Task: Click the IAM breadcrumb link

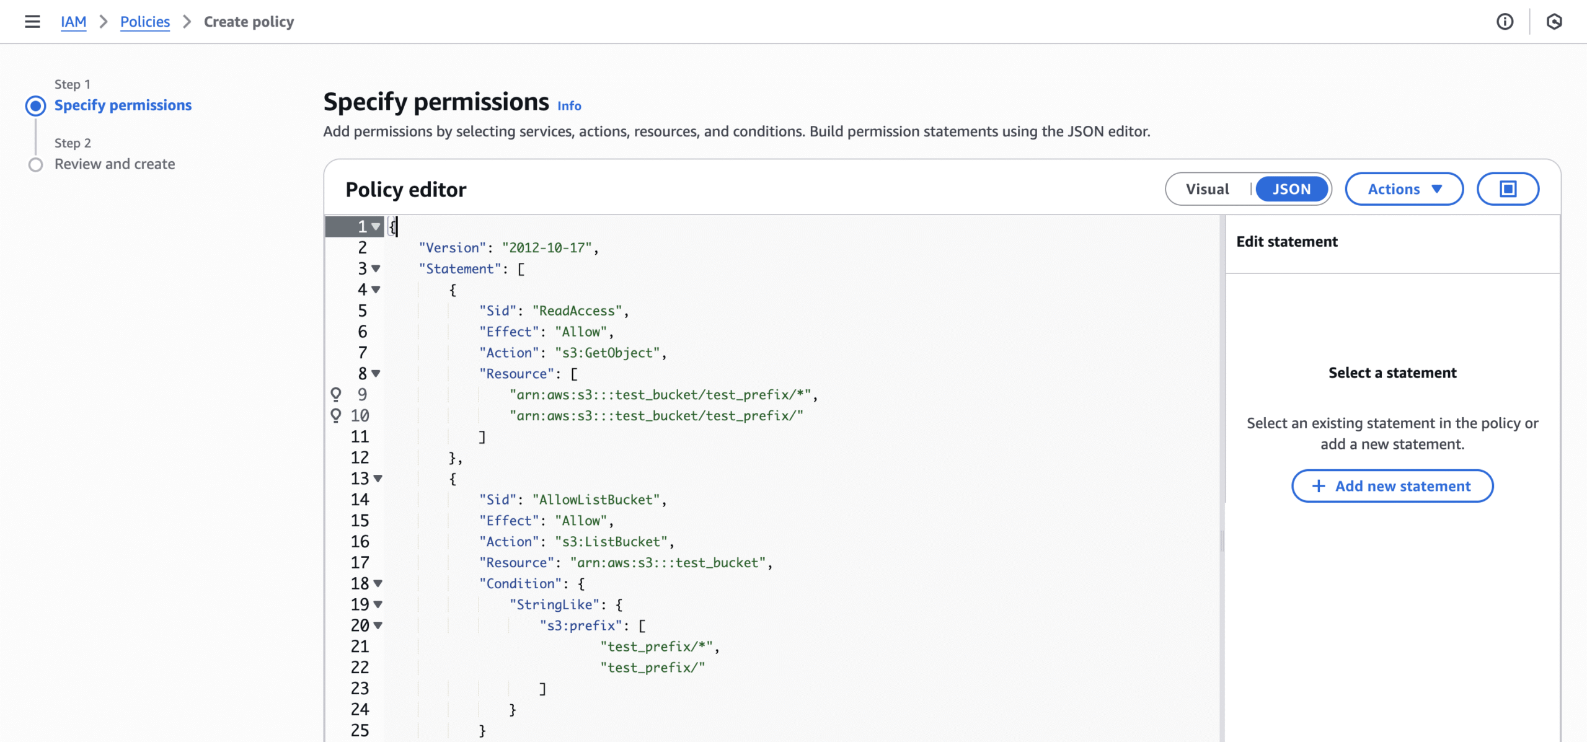Action: click(73, 22)
